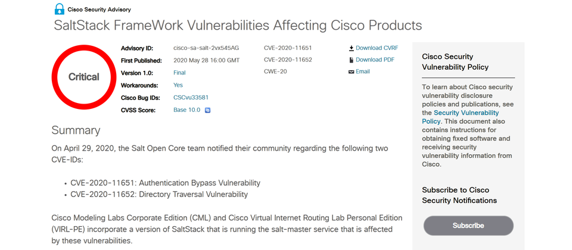Click the Cisco Security Advisory lock icon
This screenshot has height=250, width=572.
[x=59, y=9]
